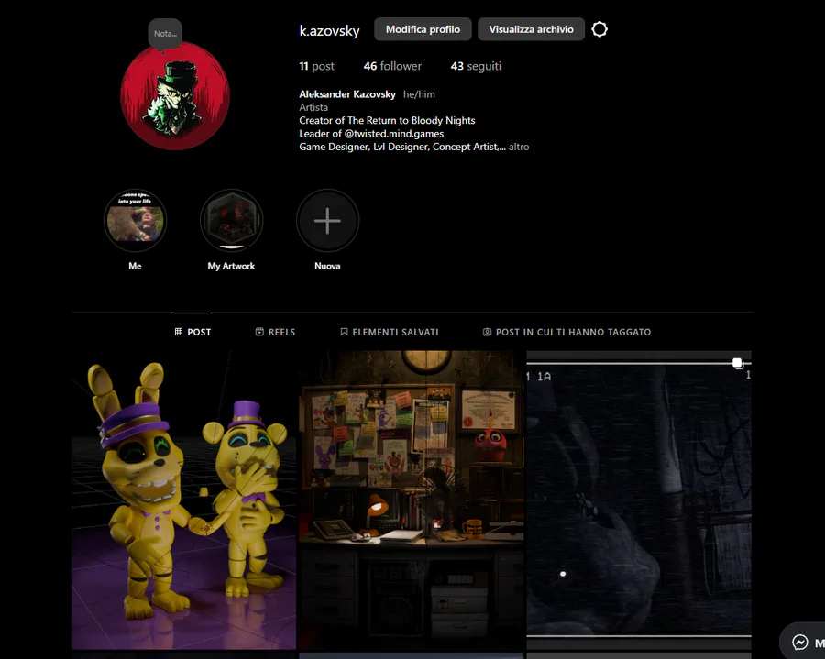Open post with yellow bunny and bear
Screen dimensions: 825x659
(184, 500)
